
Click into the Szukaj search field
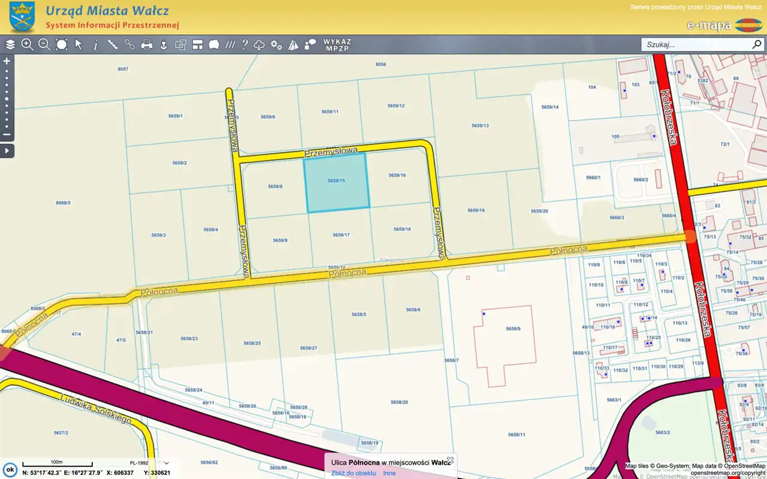(695, 44)
